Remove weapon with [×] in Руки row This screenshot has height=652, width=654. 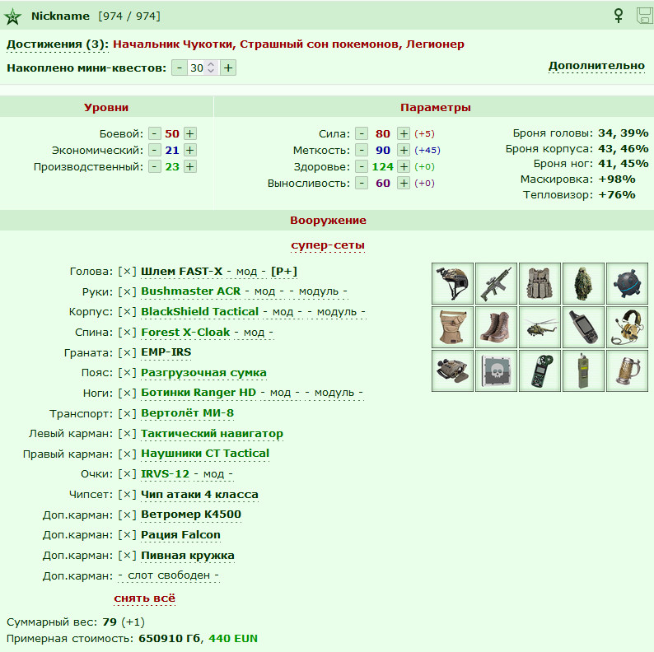point(127,291)
